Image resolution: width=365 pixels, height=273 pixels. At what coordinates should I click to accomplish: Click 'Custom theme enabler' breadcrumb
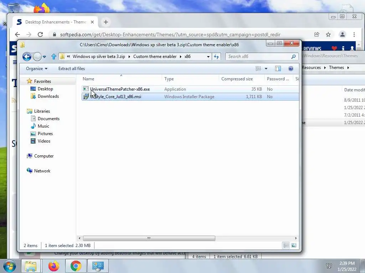coord(155,57)
